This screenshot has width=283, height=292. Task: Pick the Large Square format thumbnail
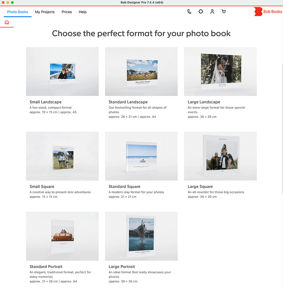point(220,156)
